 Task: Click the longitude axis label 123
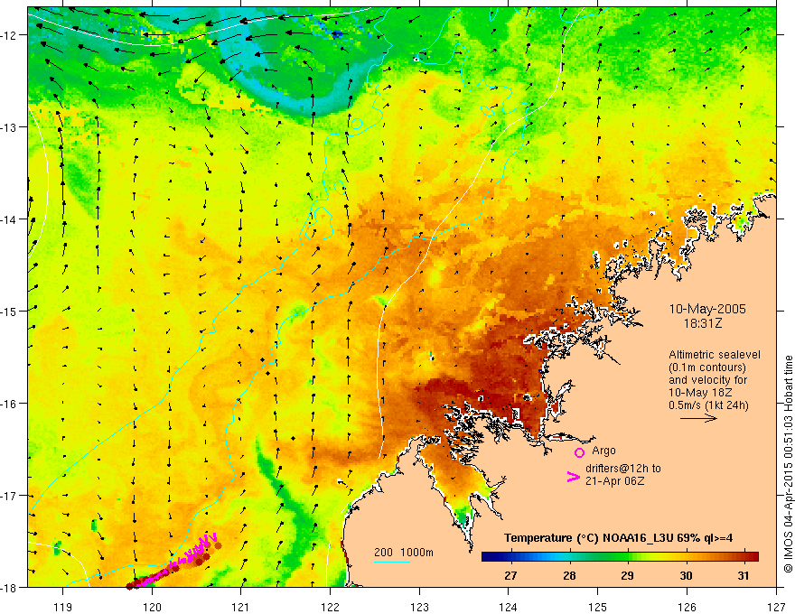click(420, 607)
